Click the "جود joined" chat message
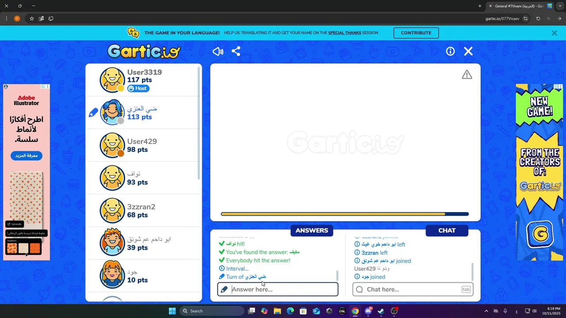This screenshot has height=318, width=566. pyautogui.click(x=370, y=277)
